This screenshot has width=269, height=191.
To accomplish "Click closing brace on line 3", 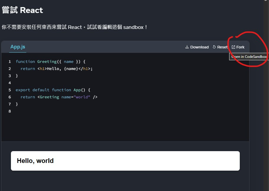I will [17, 76].
